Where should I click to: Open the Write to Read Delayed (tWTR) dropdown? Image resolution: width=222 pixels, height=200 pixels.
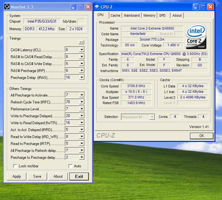pyautogui.click(x=82, y=123)
